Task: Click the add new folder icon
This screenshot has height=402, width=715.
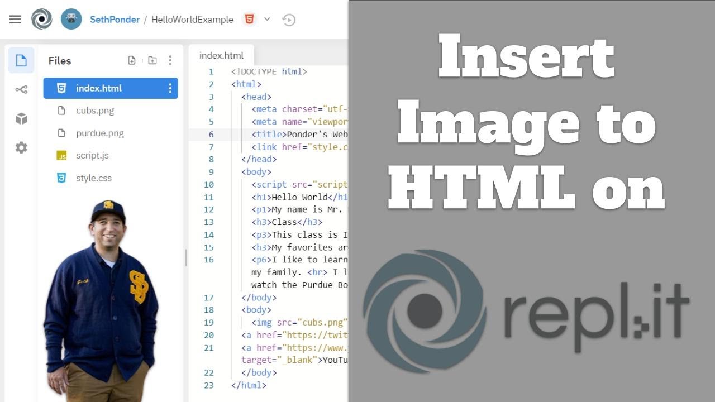Action: (152, 60)
